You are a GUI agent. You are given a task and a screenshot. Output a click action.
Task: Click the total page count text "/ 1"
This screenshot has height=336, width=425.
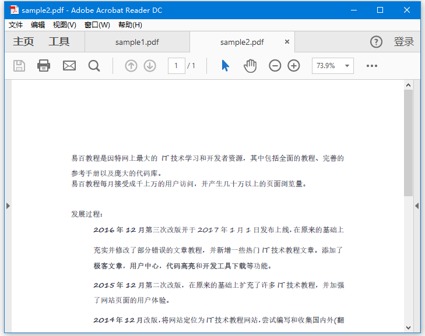(191, 66)
